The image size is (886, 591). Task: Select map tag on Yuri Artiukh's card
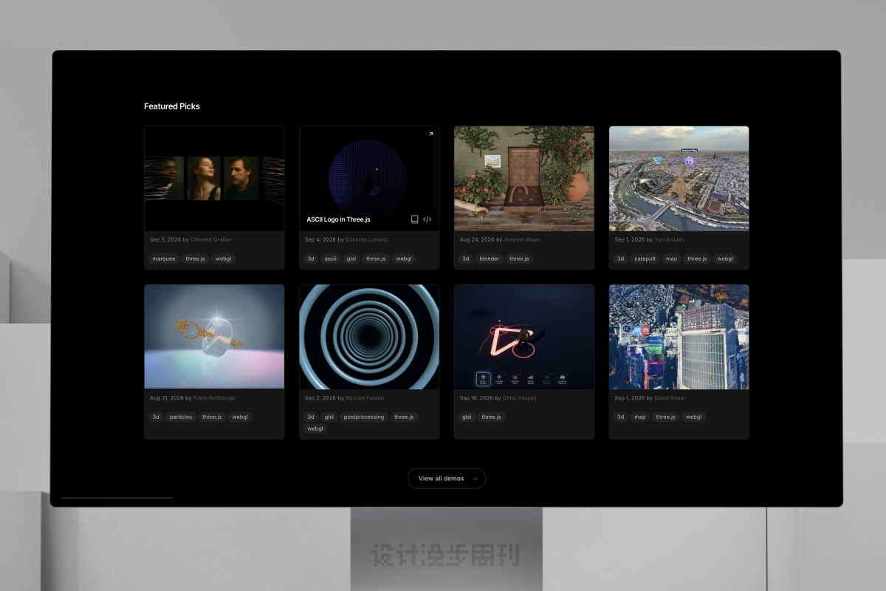[x=671, y=259]
